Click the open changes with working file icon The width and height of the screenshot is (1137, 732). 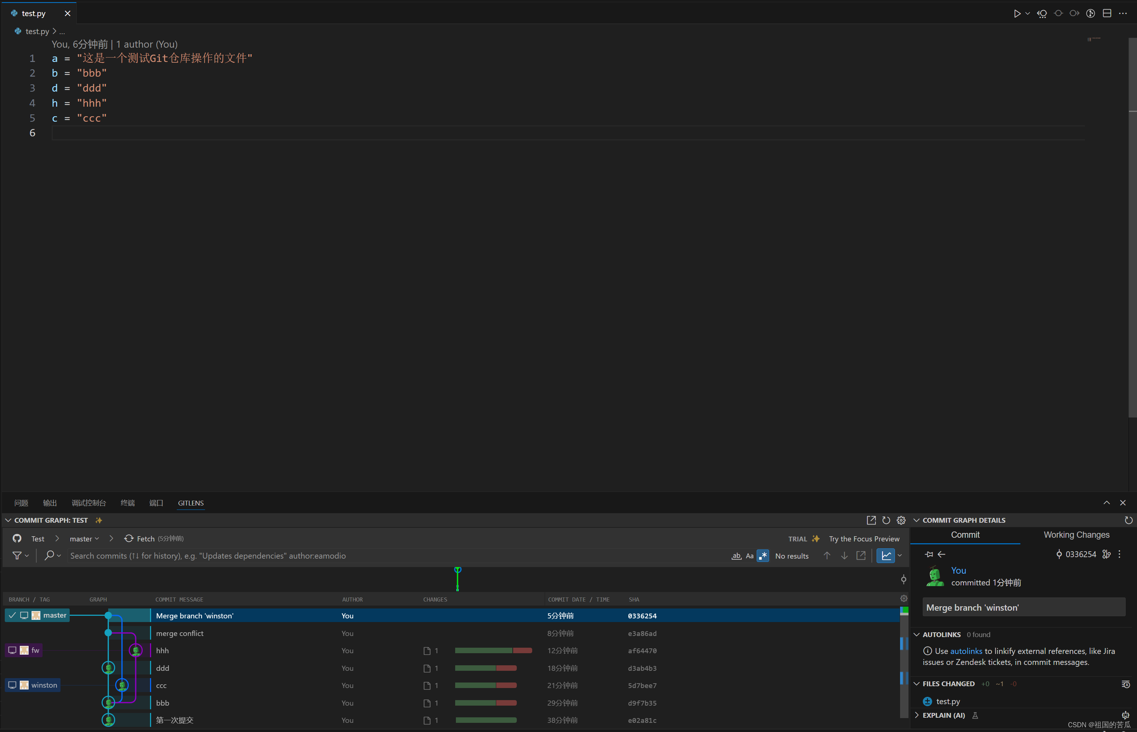click(x=1058, y=13)
